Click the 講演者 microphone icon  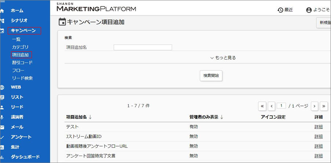(x=2, y=117)
